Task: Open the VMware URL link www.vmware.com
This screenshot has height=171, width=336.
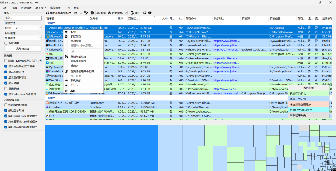Action: pos(227,93)
